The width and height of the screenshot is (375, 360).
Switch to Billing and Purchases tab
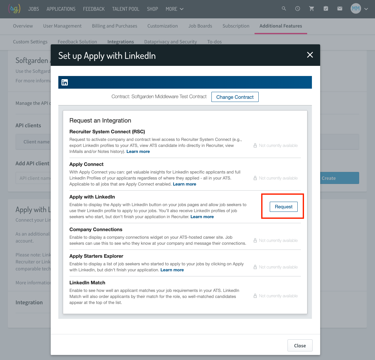point(114,26)
